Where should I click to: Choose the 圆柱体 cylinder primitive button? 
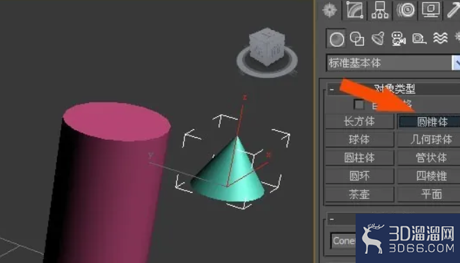coord(359,158)
